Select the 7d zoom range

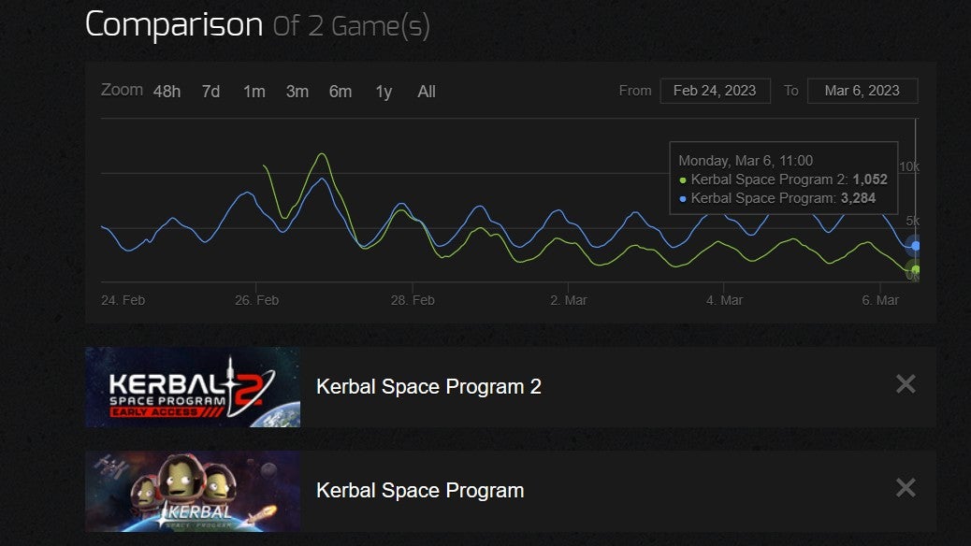210,91
